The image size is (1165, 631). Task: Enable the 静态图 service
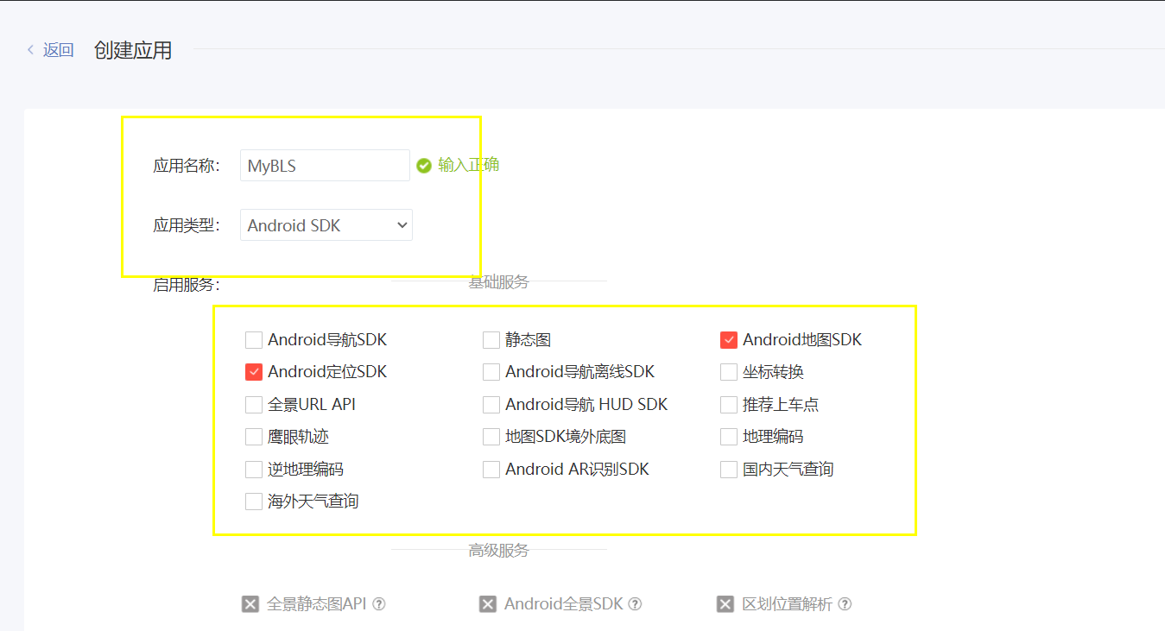(491, 339)
